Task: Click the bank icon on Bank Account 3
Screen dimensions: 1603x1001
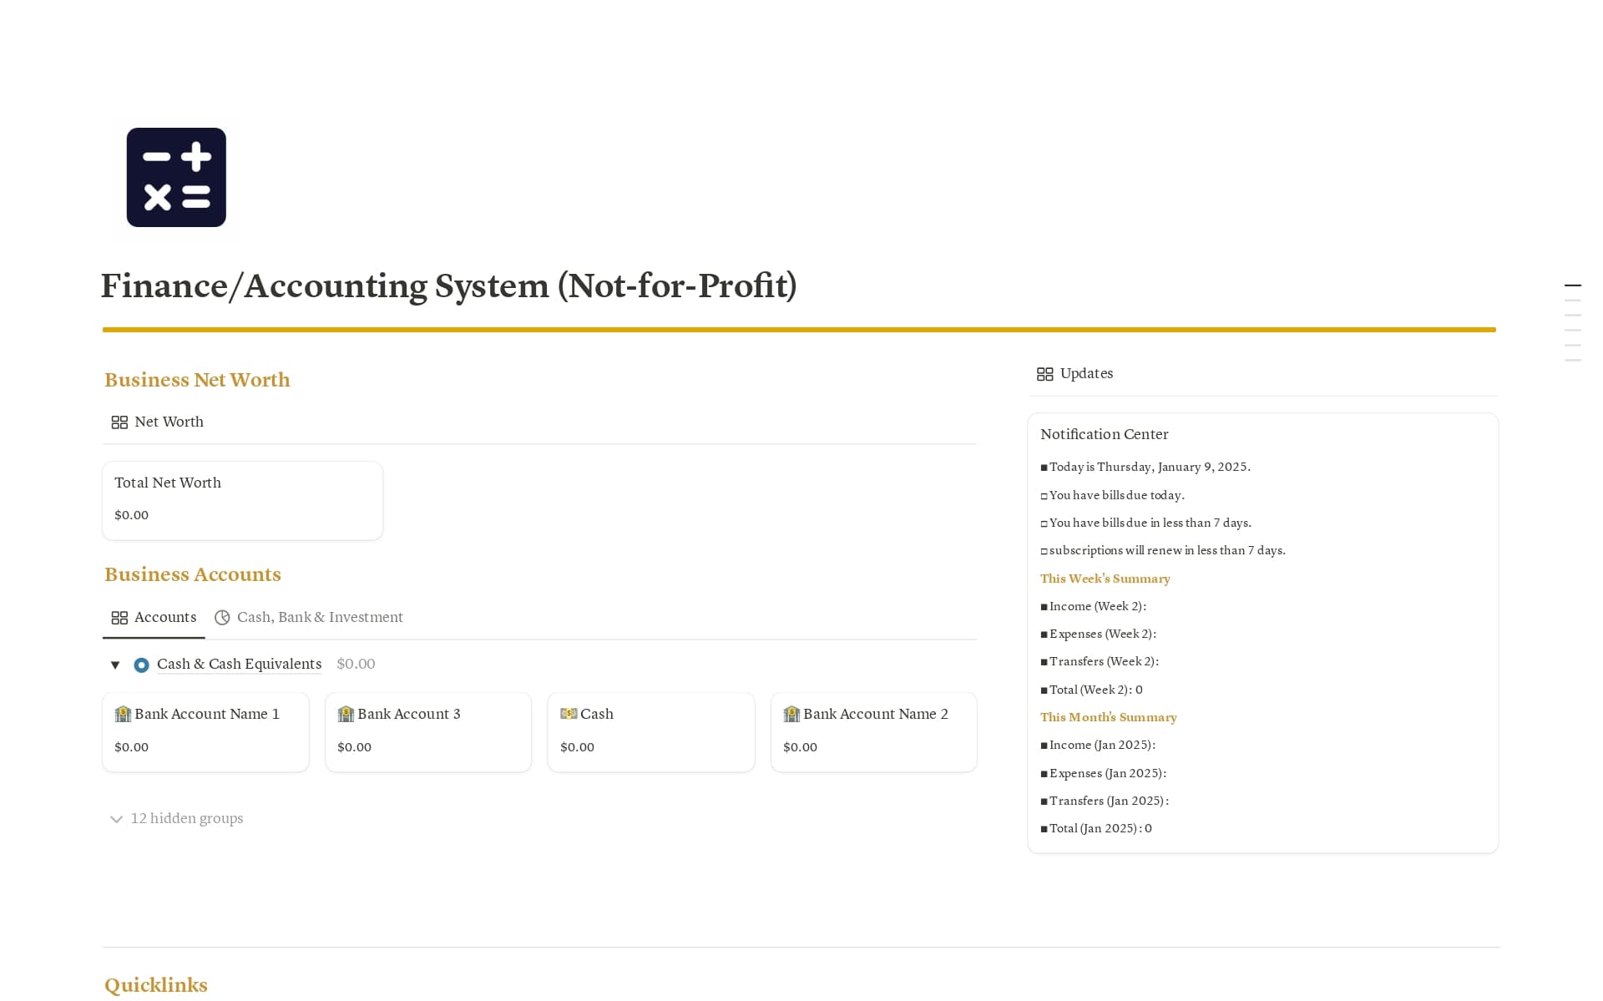Action: pyautogui.click(x=345, y=714)
